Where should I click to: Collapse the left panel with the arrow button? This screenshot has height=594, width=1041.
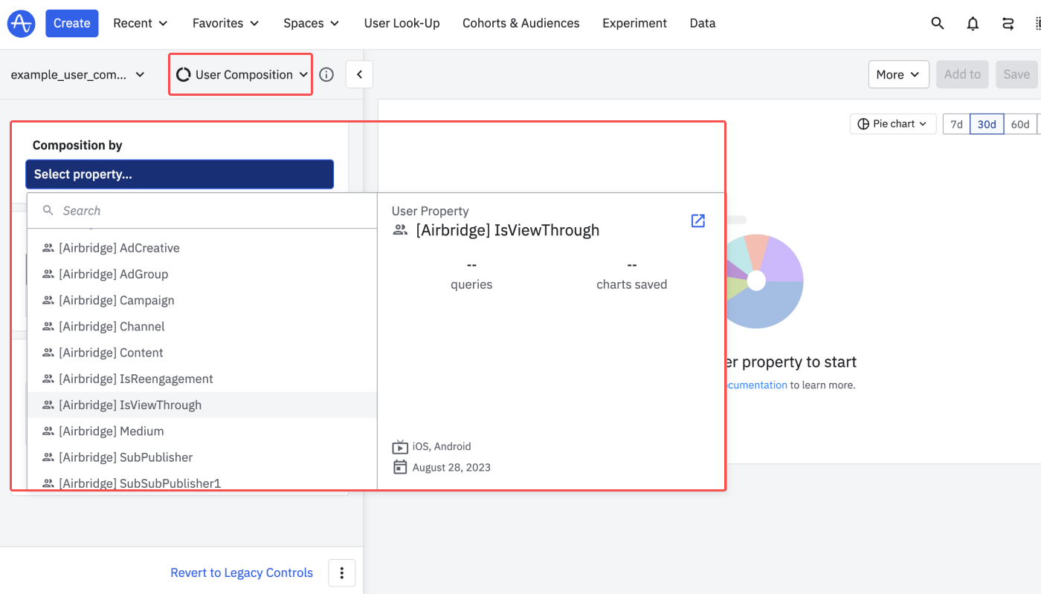359,74
